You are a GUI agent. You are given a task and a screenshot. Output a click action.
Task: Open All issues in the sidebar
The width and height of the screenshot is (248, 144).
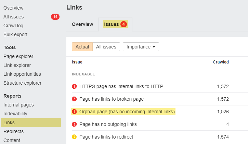coord(14,17)
